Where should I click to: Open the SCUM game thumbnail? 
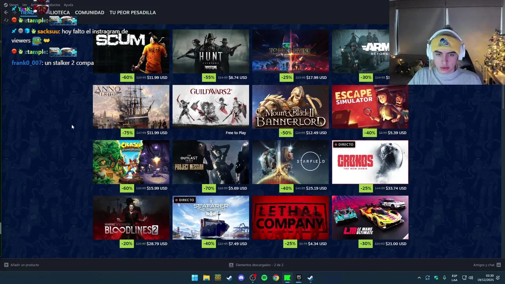click(131, 51)
